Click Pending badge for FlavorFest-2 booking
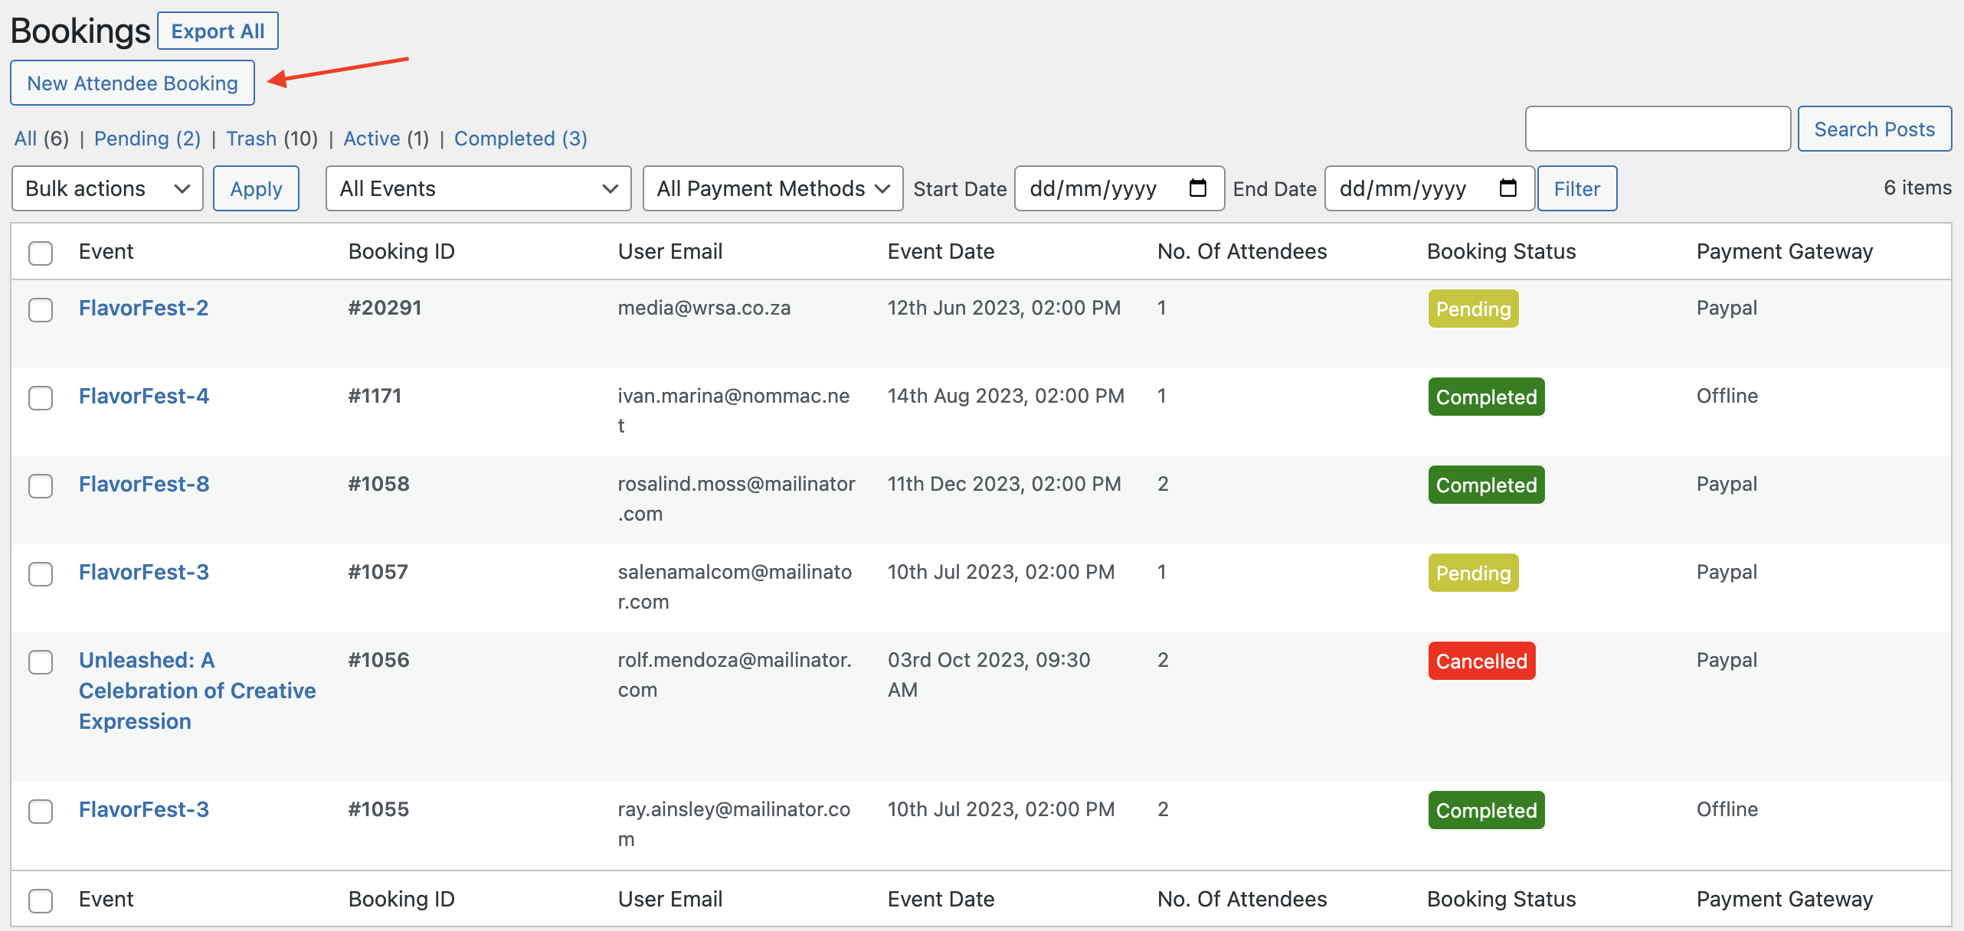 coord(1472,309)
